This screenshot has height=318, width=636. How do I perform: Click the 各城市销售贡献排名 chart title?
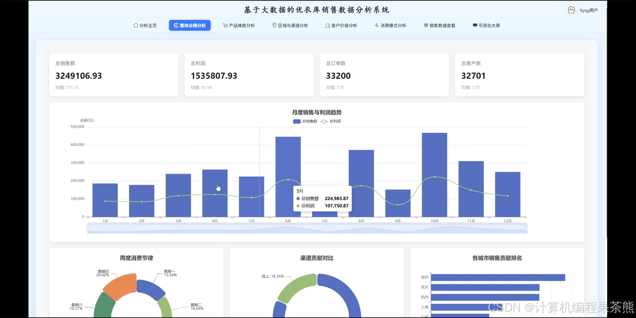click(497, 258)
